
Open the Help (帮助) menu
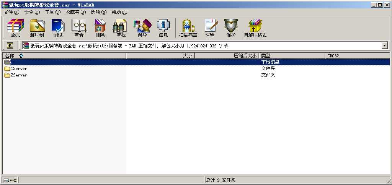[119, 12]
